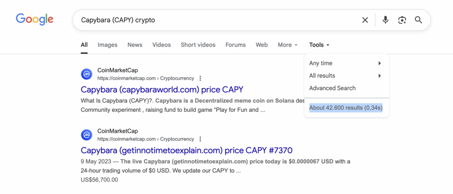Start voice search with microphone icon
The width and height of the screenshot is (453, 194).
tap(385, 20)
